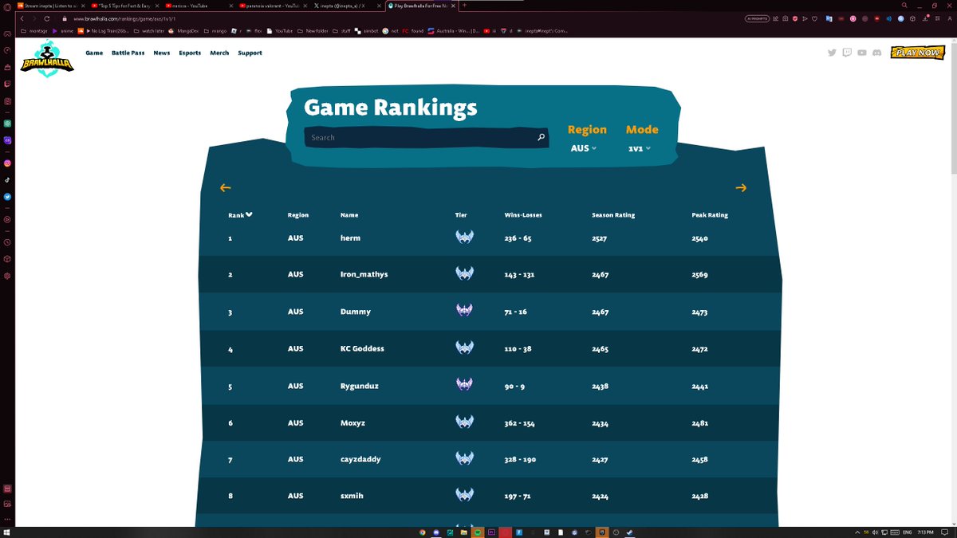
Task: Click Peak Rating column header
Action: click(710, 215)
